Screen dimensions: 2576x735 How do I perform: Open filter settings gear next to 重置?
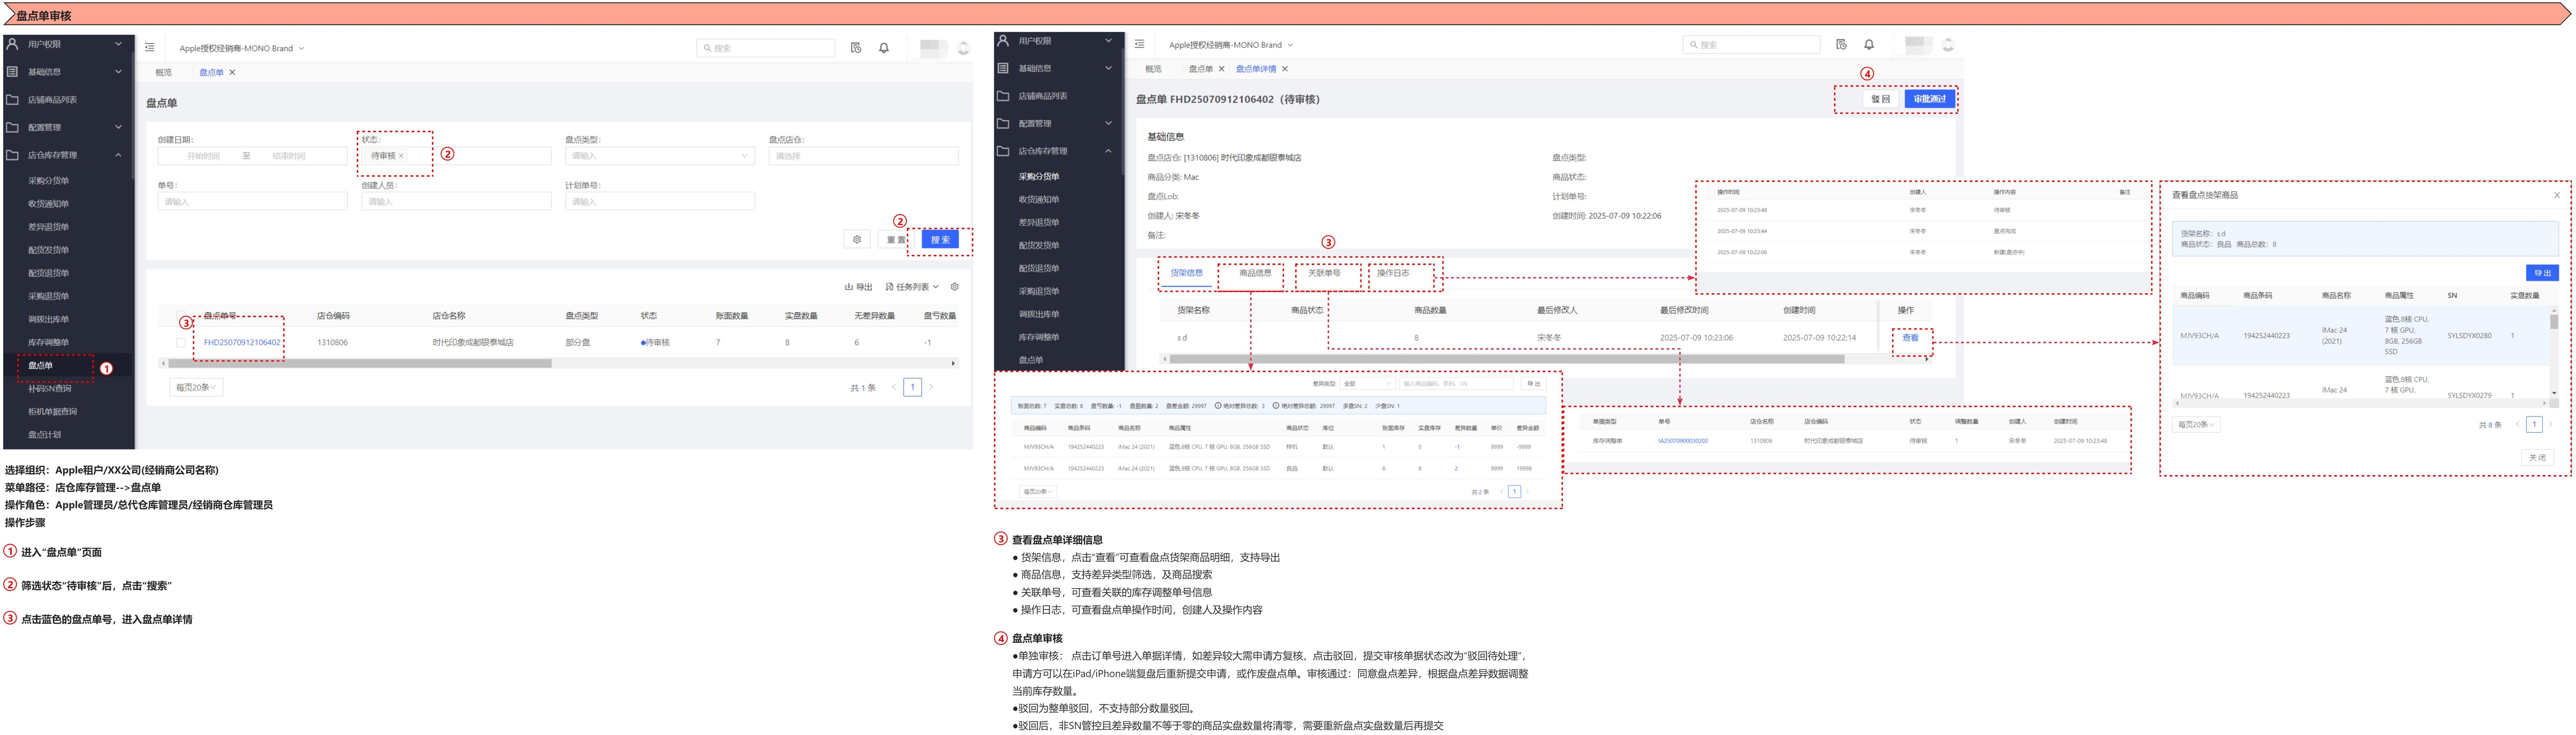click(857, 240)
